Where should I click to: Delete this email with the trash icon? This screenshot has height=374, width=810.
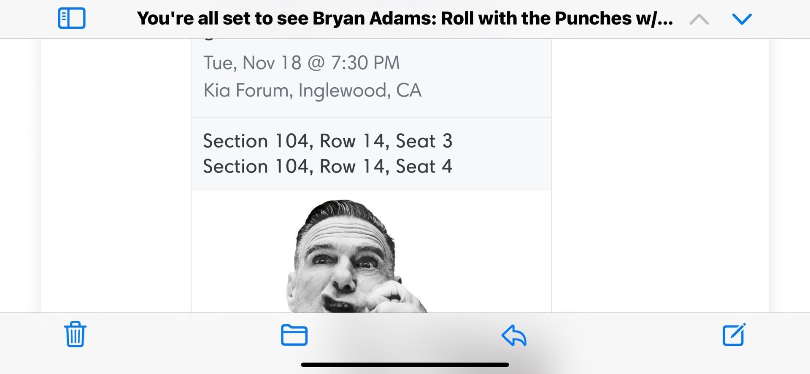pyautogui.click(x=75, y=334)
